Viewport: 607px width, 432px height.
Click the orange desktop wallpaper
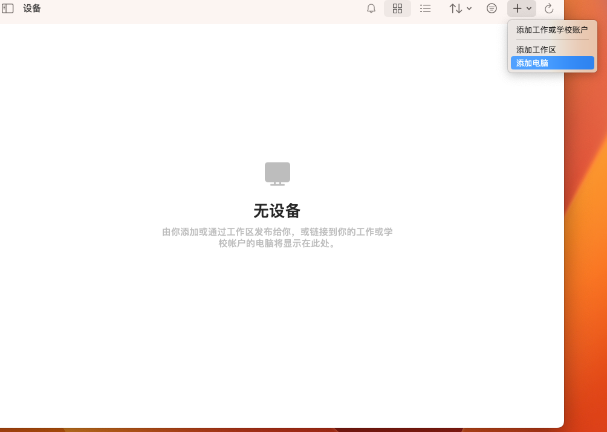(585, 242)
